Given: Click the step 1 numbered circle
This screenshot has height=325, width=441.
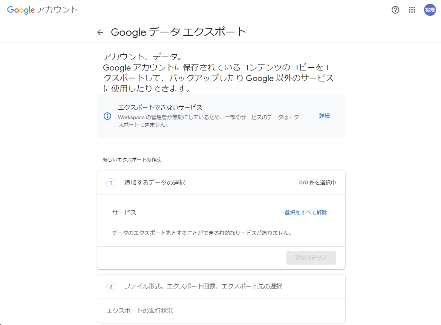Looking at the screenshot, I should tap(110, 182).
